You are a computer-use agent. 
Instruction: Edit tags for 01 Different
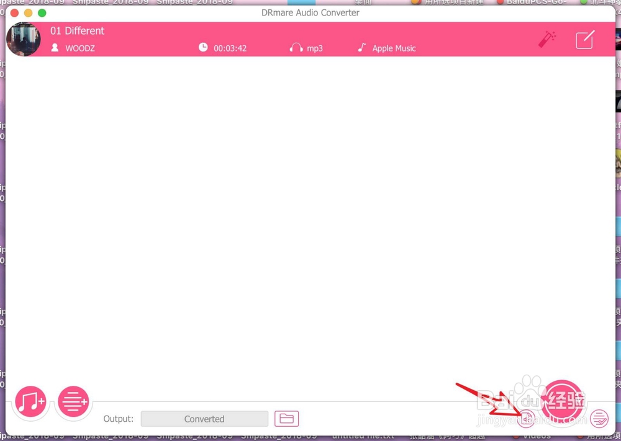[585, 40]
